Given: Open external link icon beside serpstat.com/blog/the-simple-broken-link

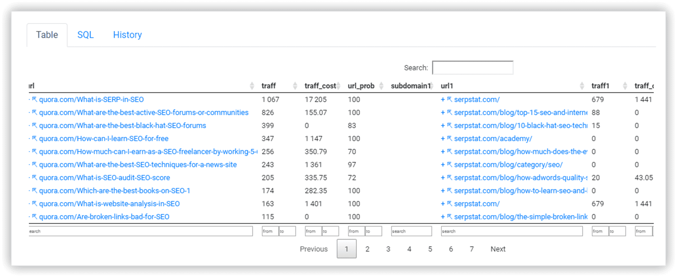Looking at the screenshot, I should [x=450, y=217].
